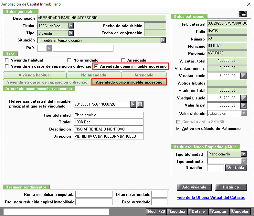Open the Valor utilizado dropdown

pyautogui.click(x=244, y=113)
